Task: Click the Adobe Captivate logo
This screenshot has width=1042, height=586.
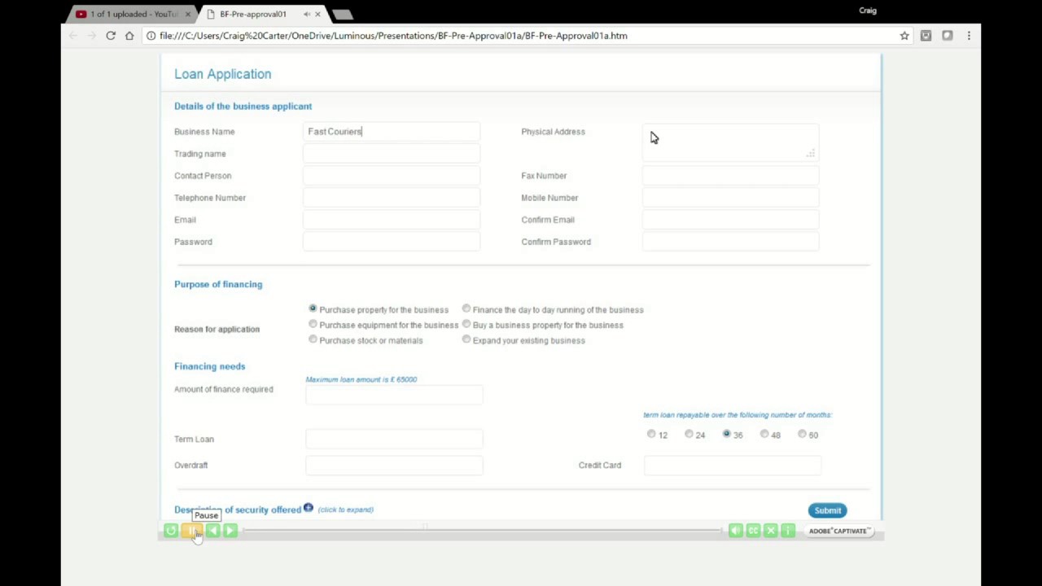Action: coord(840,531)
